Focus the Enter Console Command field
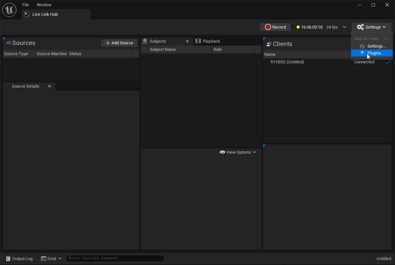The height and width of the screenshot is (265, 395). coord(115,258)
